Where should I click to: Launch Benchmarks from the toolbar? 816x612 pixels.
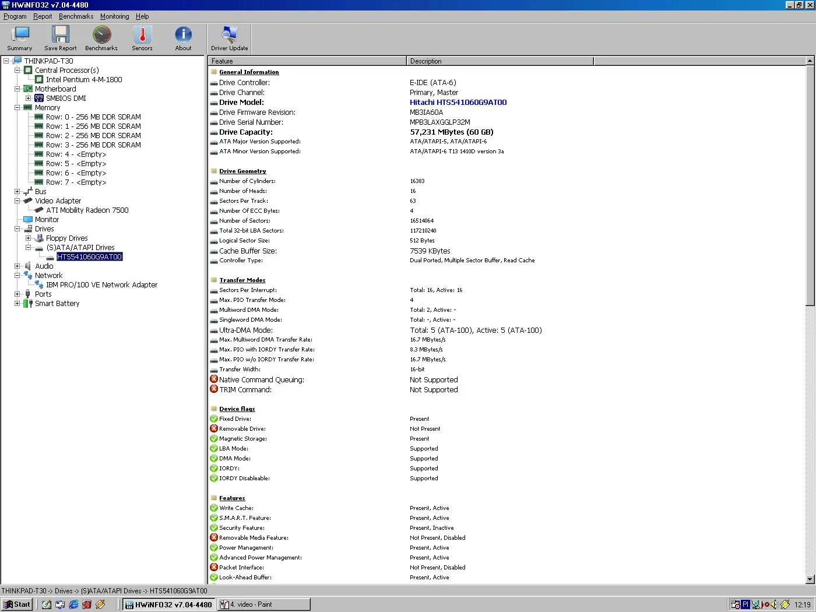pyautogui.click(x=101, y=38)
